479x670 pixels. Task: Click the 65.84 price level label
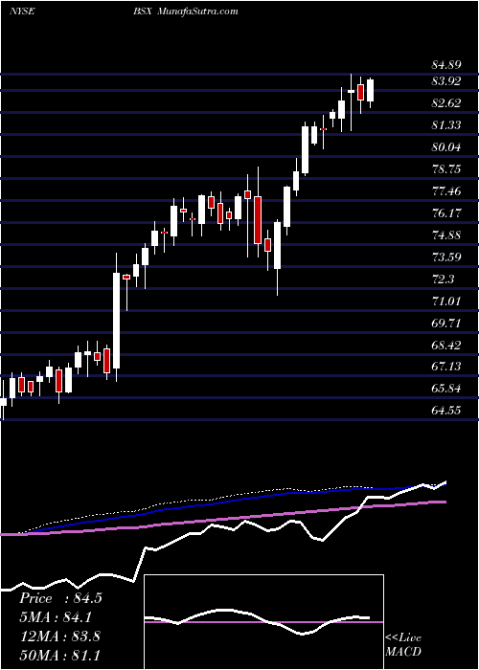click(x=446, y=389)
